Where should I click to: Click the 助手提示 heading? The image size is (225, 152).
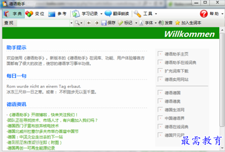pos(17,47)
